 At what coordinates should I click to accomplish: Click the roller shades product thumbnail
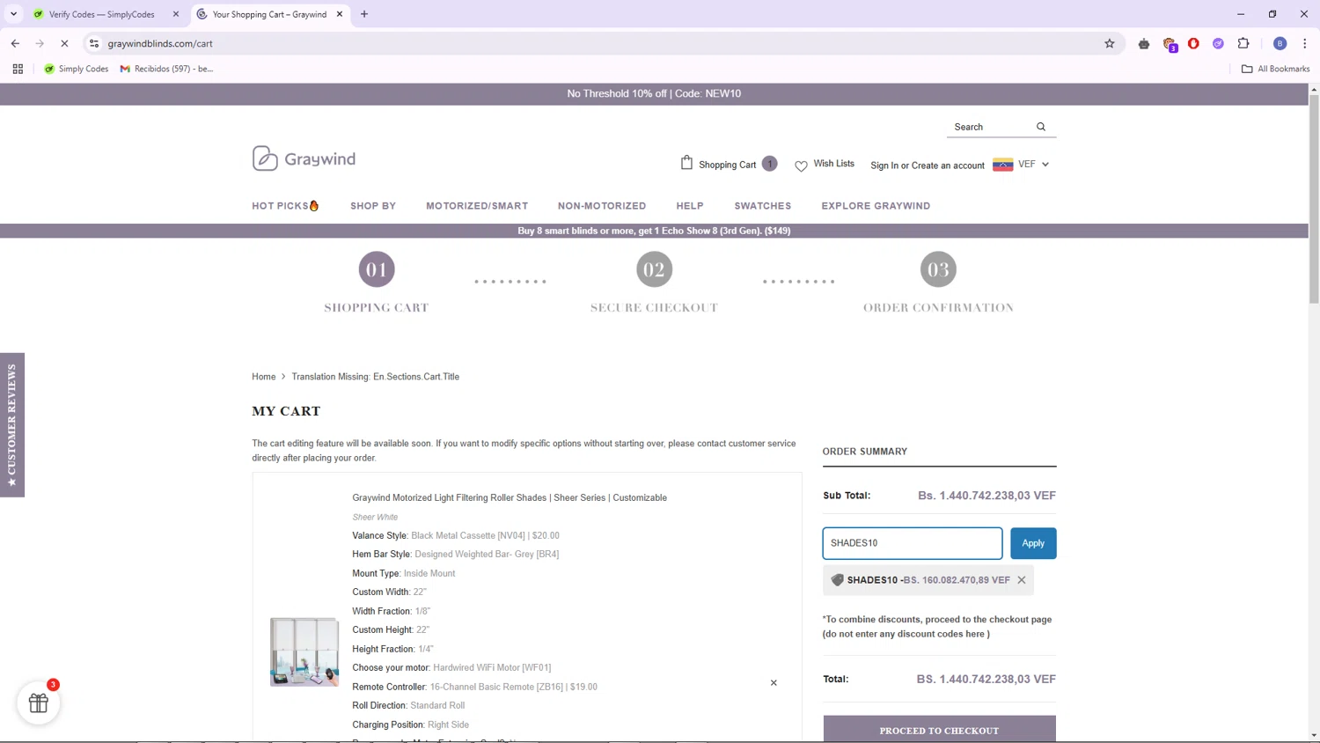click(x=304, y=652)
